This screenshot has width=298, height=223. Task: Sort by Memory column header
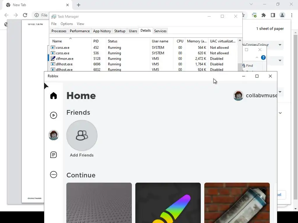pyautogui.click(x=197, y=41)
